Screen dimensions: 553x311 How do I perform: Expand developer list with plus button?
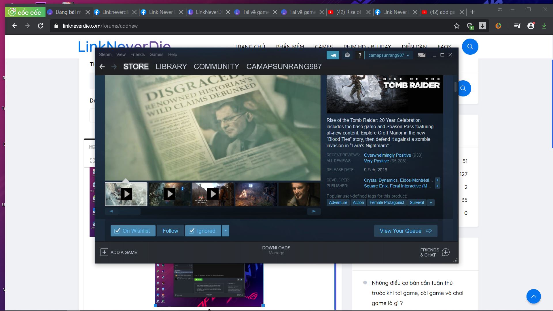point(438,180)
